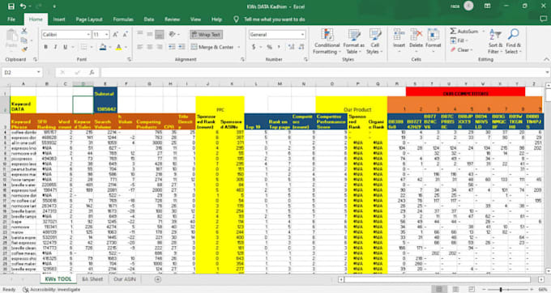This screenshot has height=293, width=551.
Task: Switch to Page Layout view icon
Action: coord(455,290)
